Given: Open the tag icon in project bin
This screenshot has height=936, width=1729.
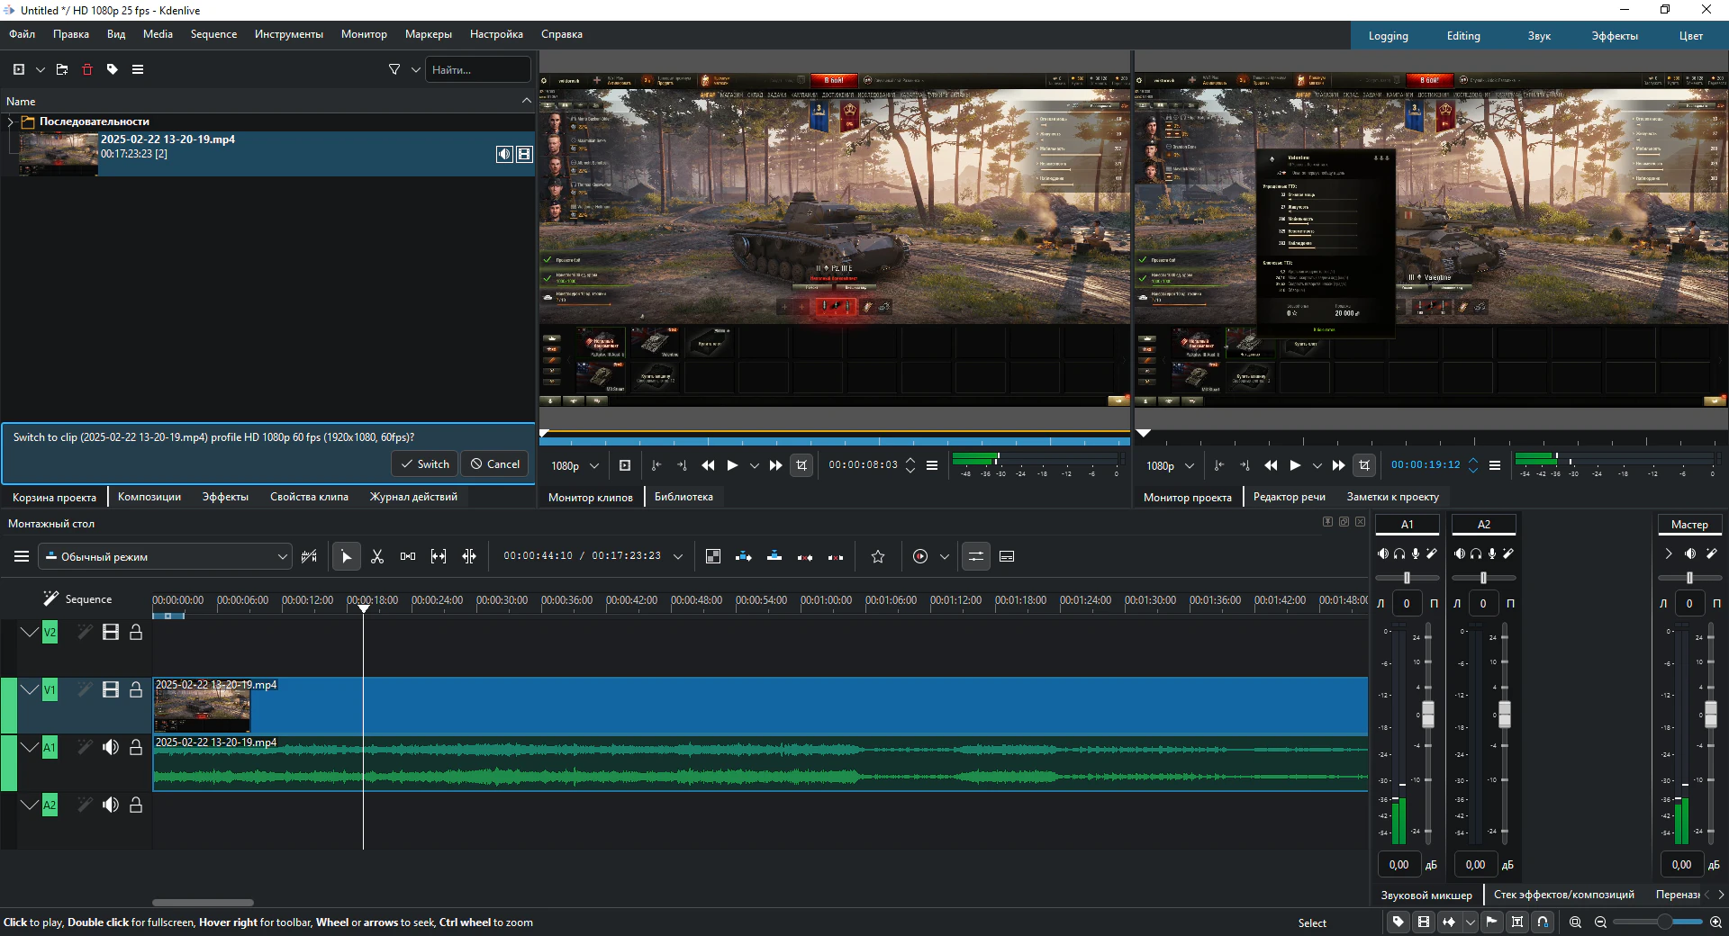Looking at the screenshot, I should click(x=113, y=69).
